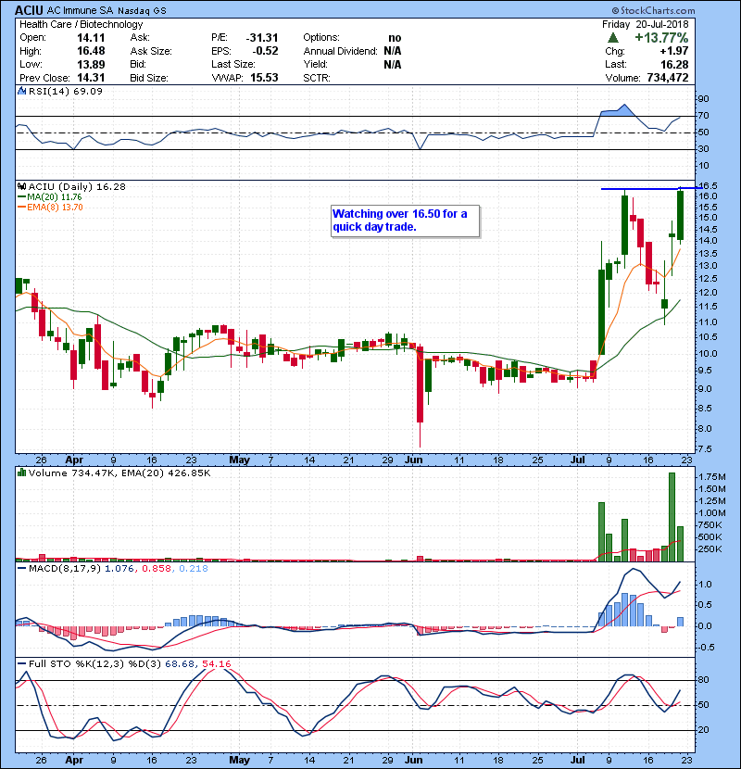Image resolution: width=741 pixels, height=769 pixels.
Task: Select the Low value 13.89
Action: click(x=91, y=64)
